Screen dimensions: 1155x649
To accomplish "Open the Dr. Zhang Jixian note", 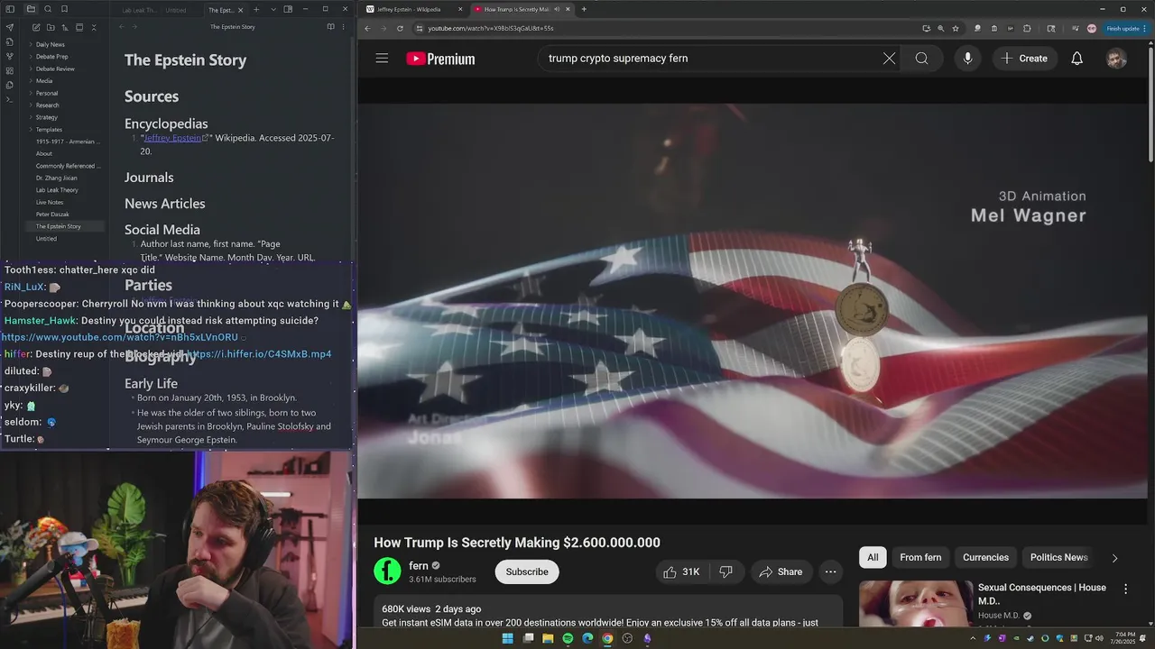I will click(57, 178).
